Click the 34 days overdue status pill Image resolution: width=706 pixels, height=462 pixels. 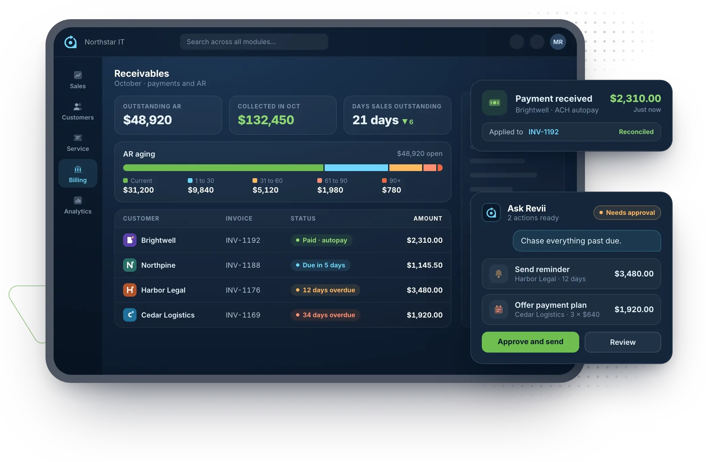[325, 315]
